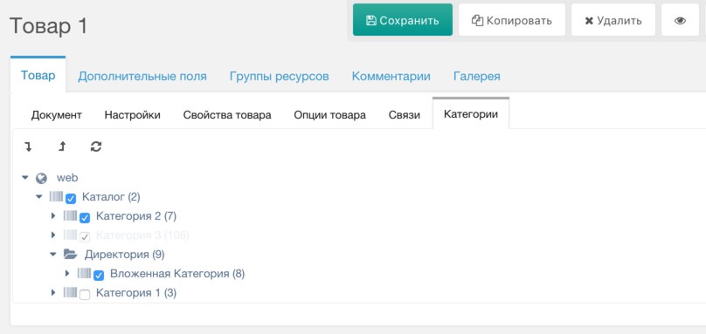Image resolution: width=706 pixels, height=334 pixels.
Task: Click the barcode icon beside Каталог
Action: [56, 196]
